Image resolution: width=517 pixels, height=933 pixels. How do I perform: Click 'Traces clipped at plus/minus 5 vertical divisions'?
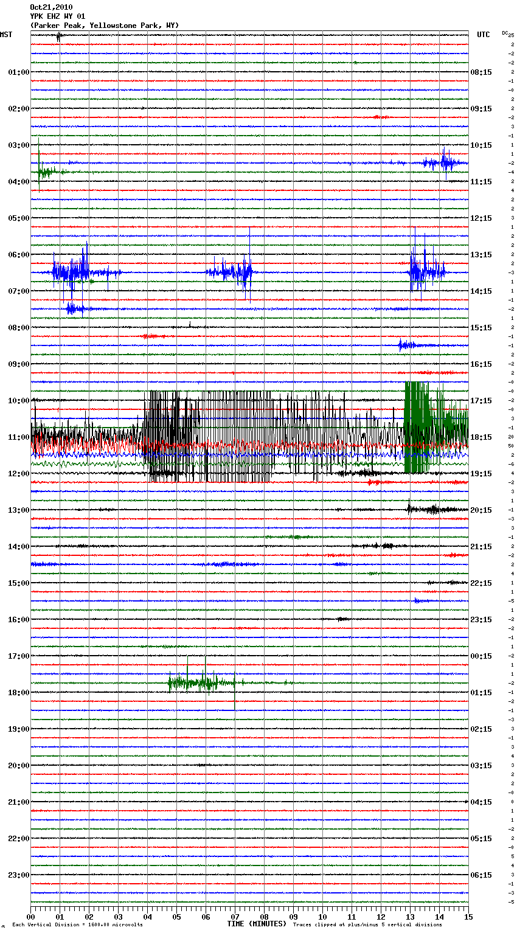367,925
